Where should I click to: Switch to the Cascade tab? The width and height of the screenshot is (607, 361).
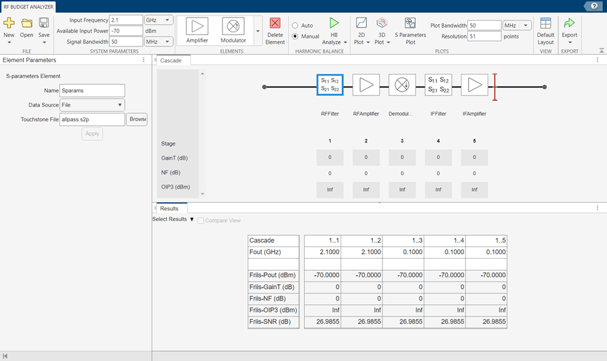(171, 61)
